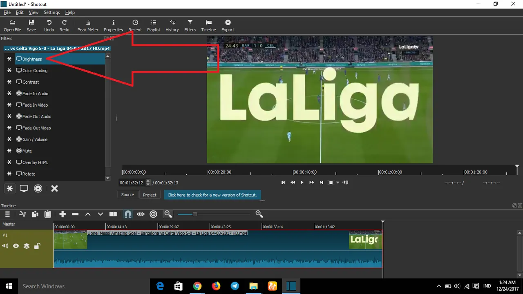Hide track V1 with eye icon
This screenshot has height=294, width=523.
coord(16,246)
